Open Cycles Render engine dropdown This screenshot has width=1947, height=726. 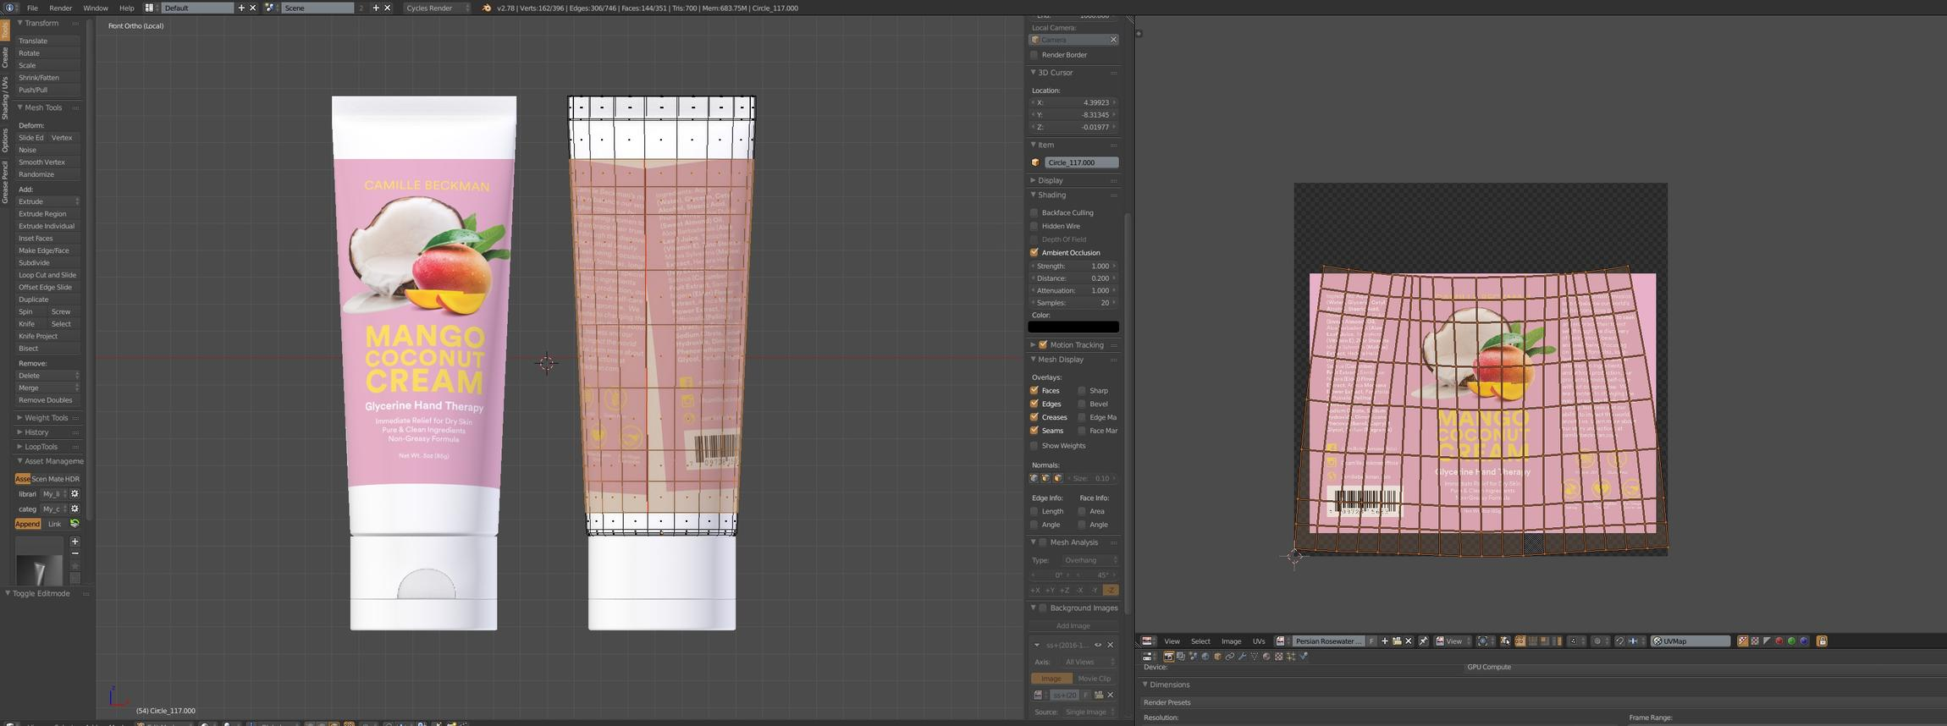(436, 8)
